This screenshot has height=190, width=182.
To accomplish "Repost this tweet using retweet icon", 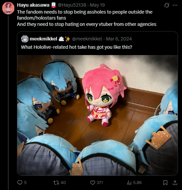I will click(56, 183).
